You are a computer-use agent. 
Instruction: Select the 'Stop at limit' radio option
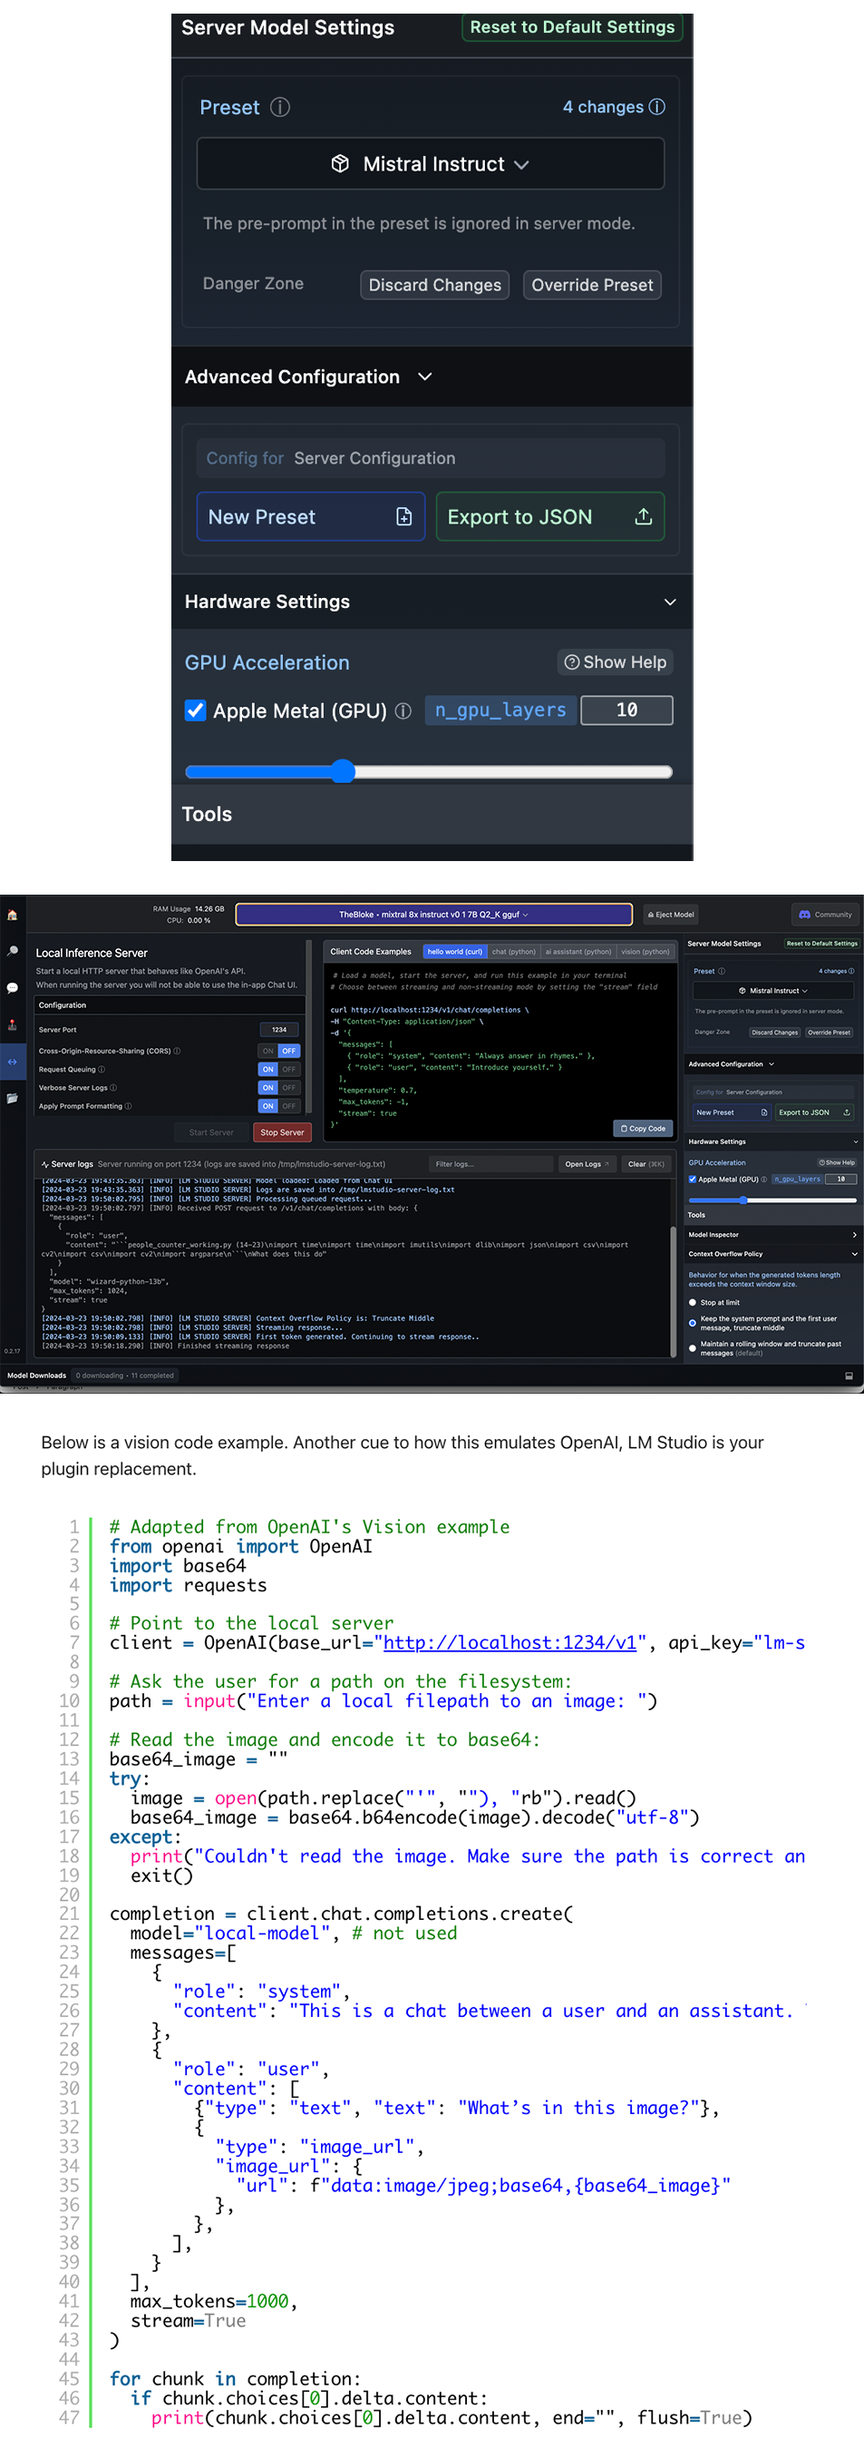692,1302
